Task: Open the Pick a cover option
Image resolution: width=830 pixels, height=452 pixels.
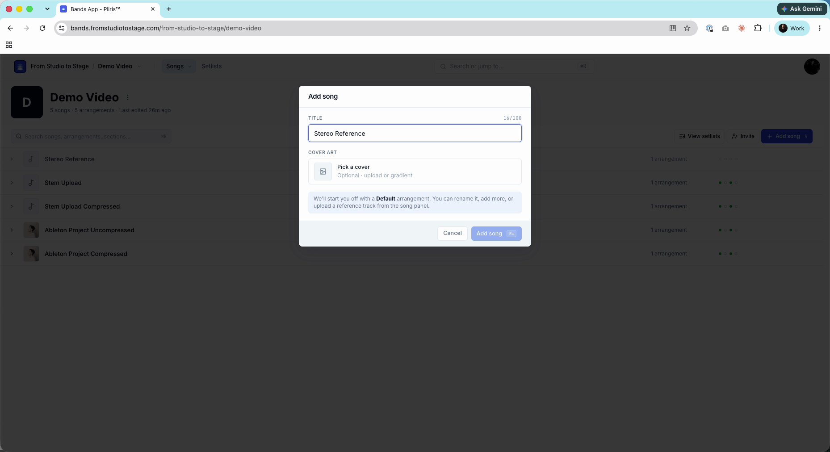Action: coord(415,172)
